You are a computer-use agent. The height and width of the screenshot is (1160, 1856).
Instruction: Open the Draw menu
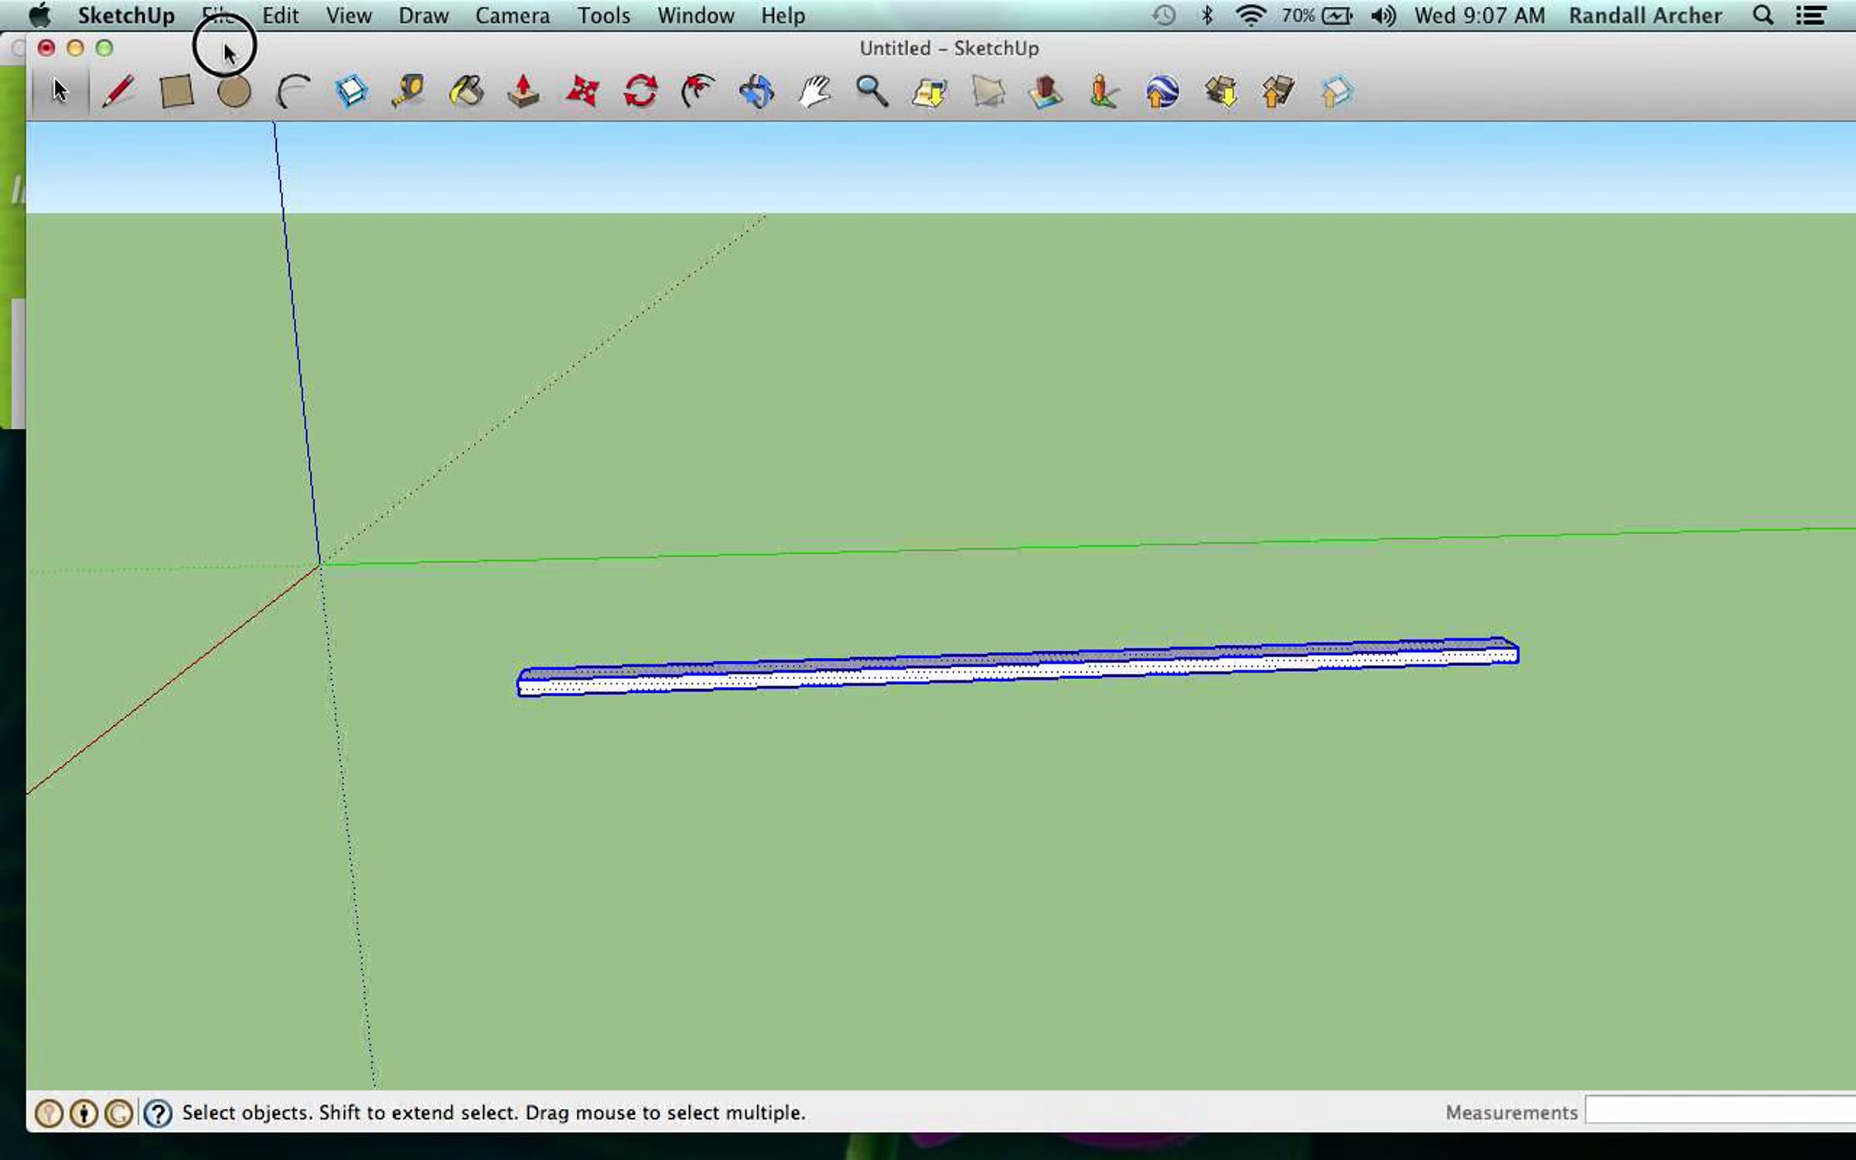point(423,15)
